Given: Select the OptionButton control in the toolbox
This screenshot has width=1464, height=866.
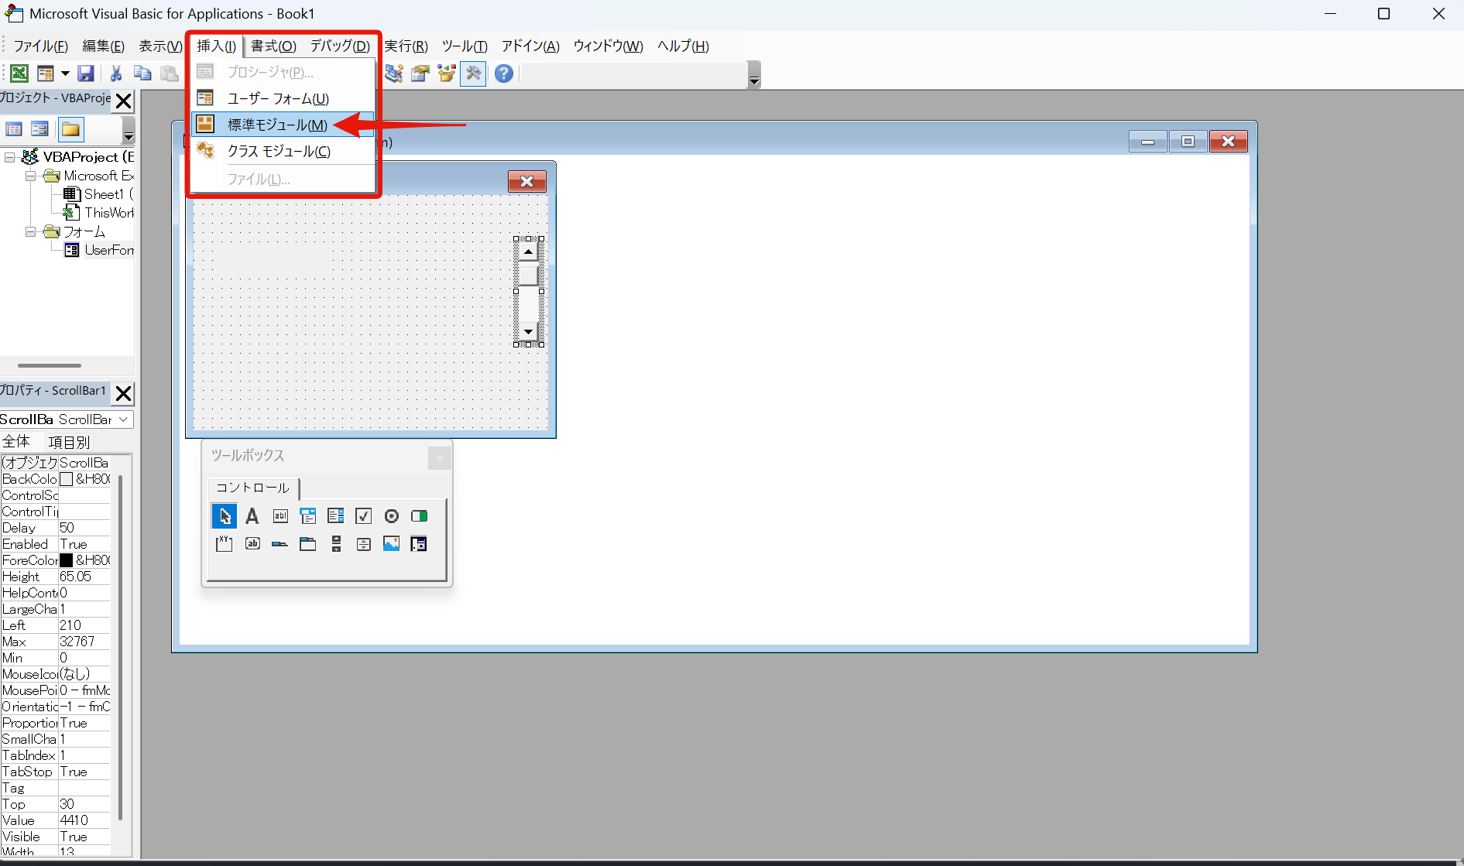Looking at the screenshot, I should [391, 516].
